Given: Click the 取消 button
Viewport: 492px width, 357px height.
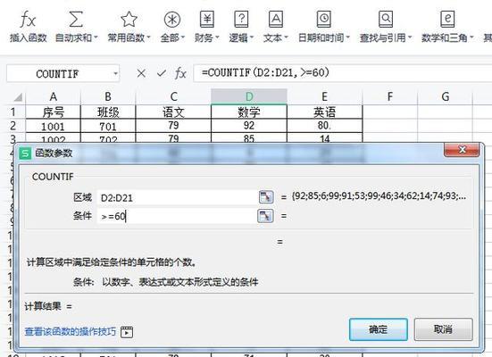Looking at the screenshot, I should [x=443, y=329].
